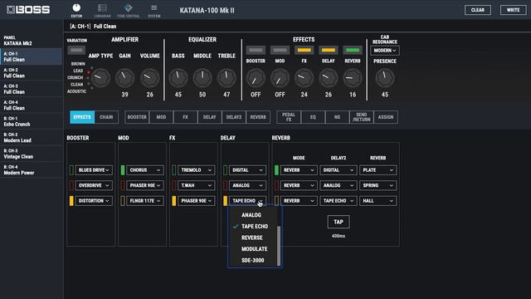Open the Distortion booster dropdown

click(94, 201)
